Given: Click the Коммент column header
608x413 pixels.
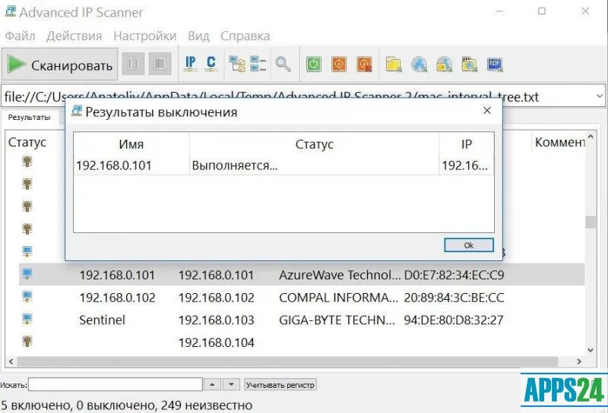Looking at the screenshot, I should (x=560, y=142).
